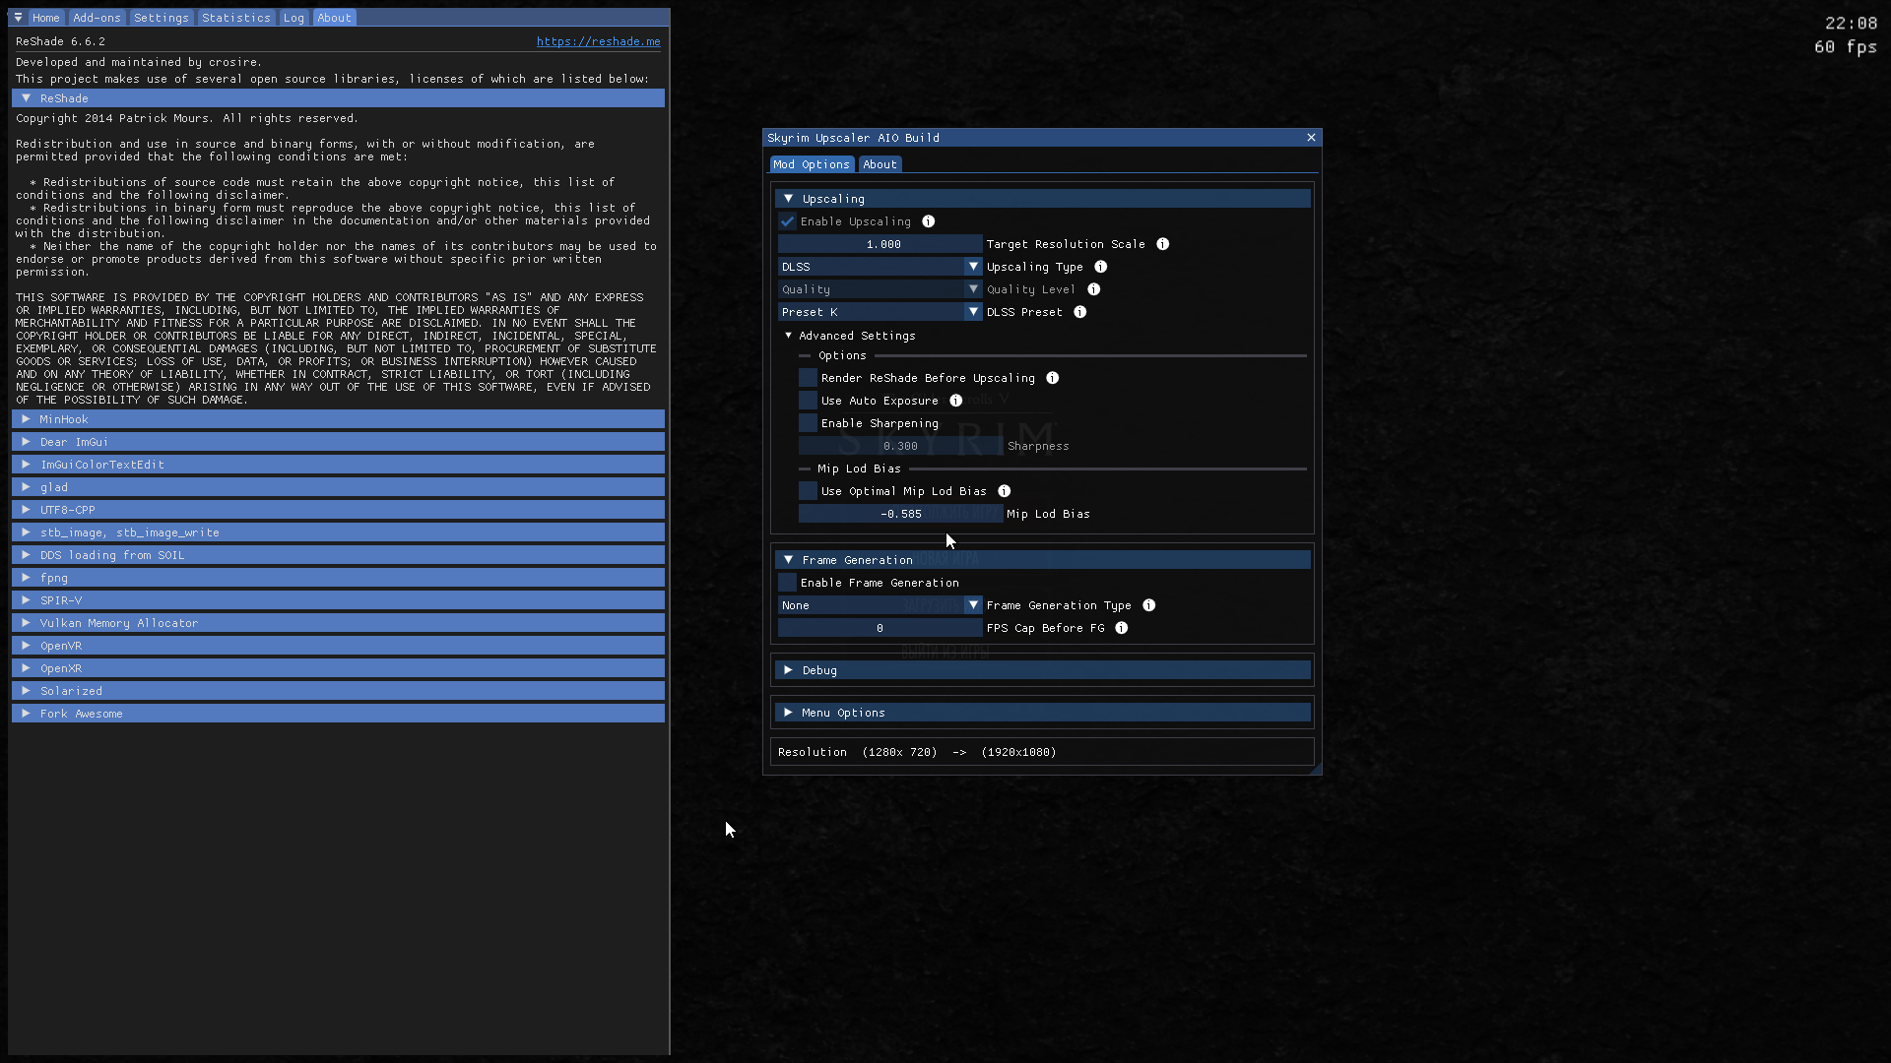Disable the Enable Upscaling checkbox
The height and width of the screenshot is (1063, 1891).
click(x=787, y=221)
